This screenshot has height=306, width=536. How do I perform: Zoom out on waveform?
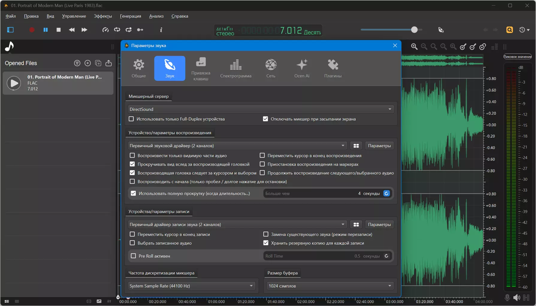(424, 46)
